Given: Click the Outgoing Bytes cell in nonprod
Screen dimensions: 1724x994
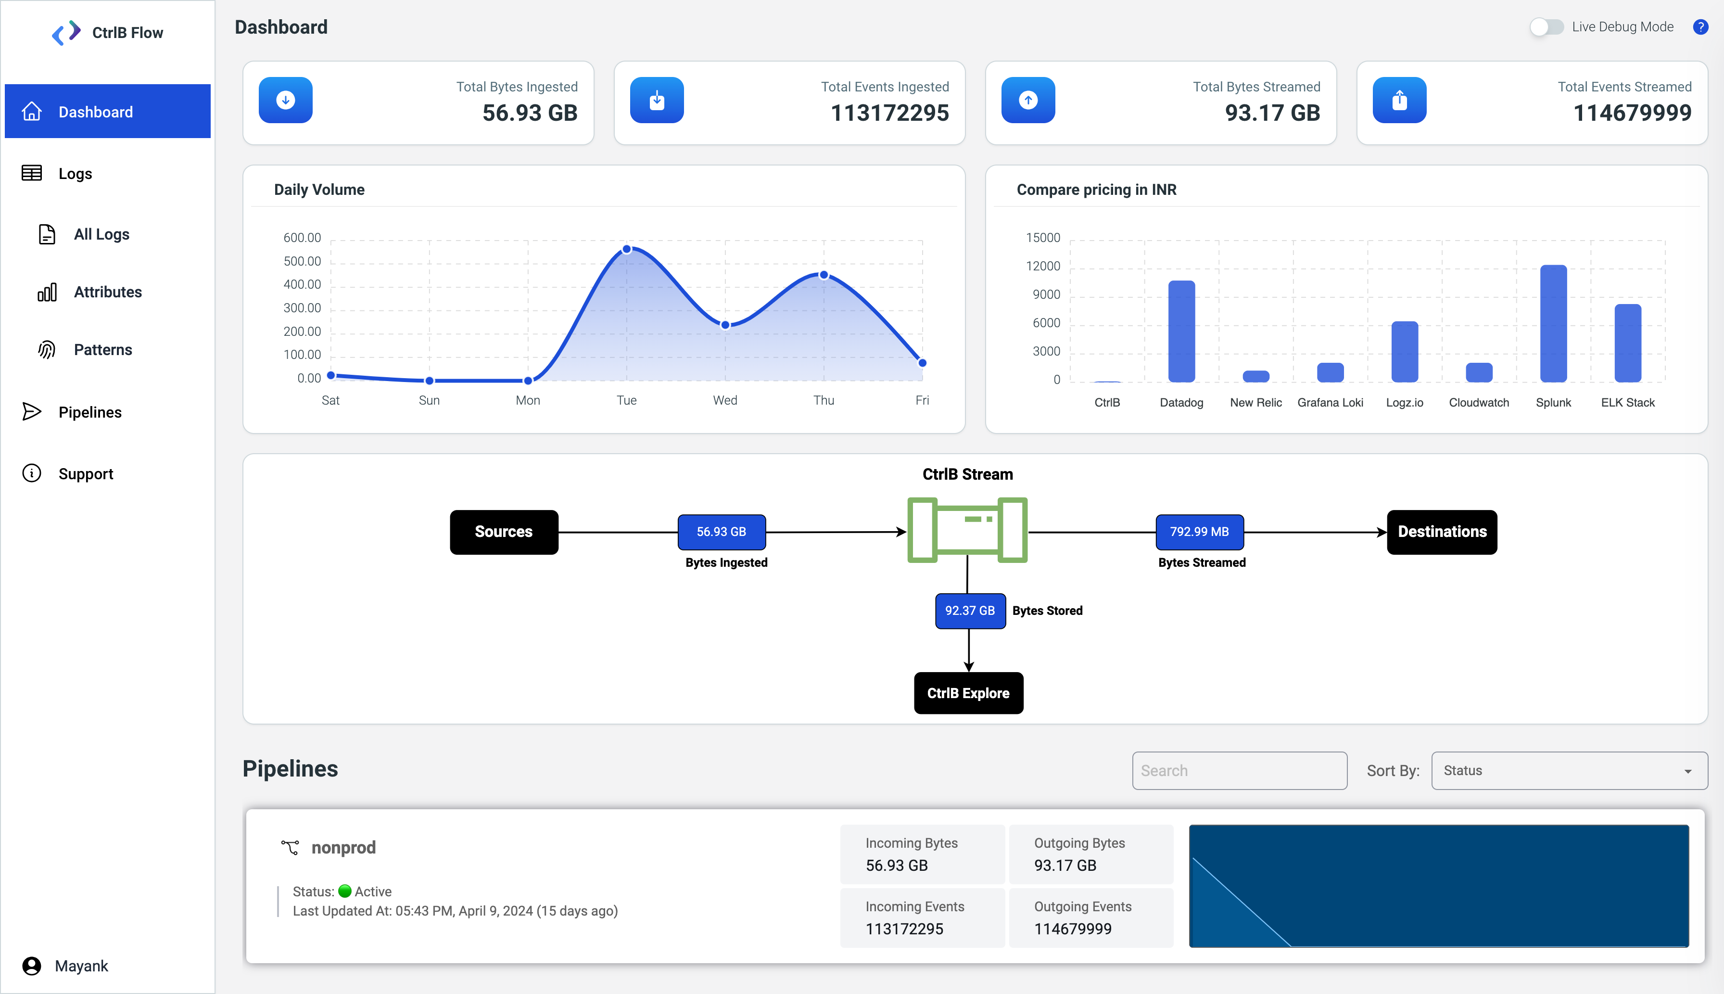Looking at the screenshot, I should 1090,854.
